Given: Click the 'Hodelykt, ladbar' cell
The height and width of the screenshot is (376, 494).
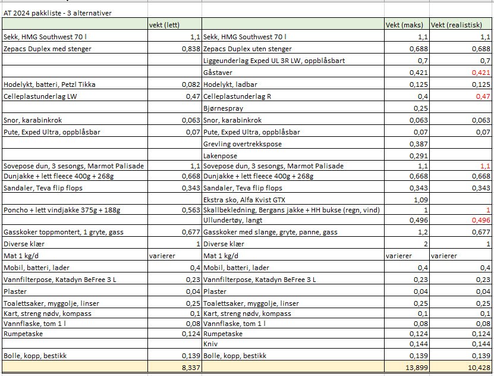Looking at the screenshot, I should click(294, 84).
